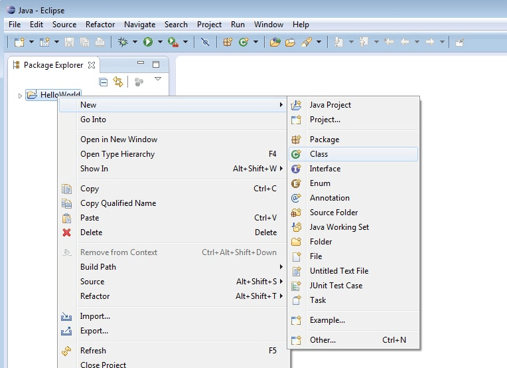Open the Package Explorer view menu arrow

click(x=158, y=78)
